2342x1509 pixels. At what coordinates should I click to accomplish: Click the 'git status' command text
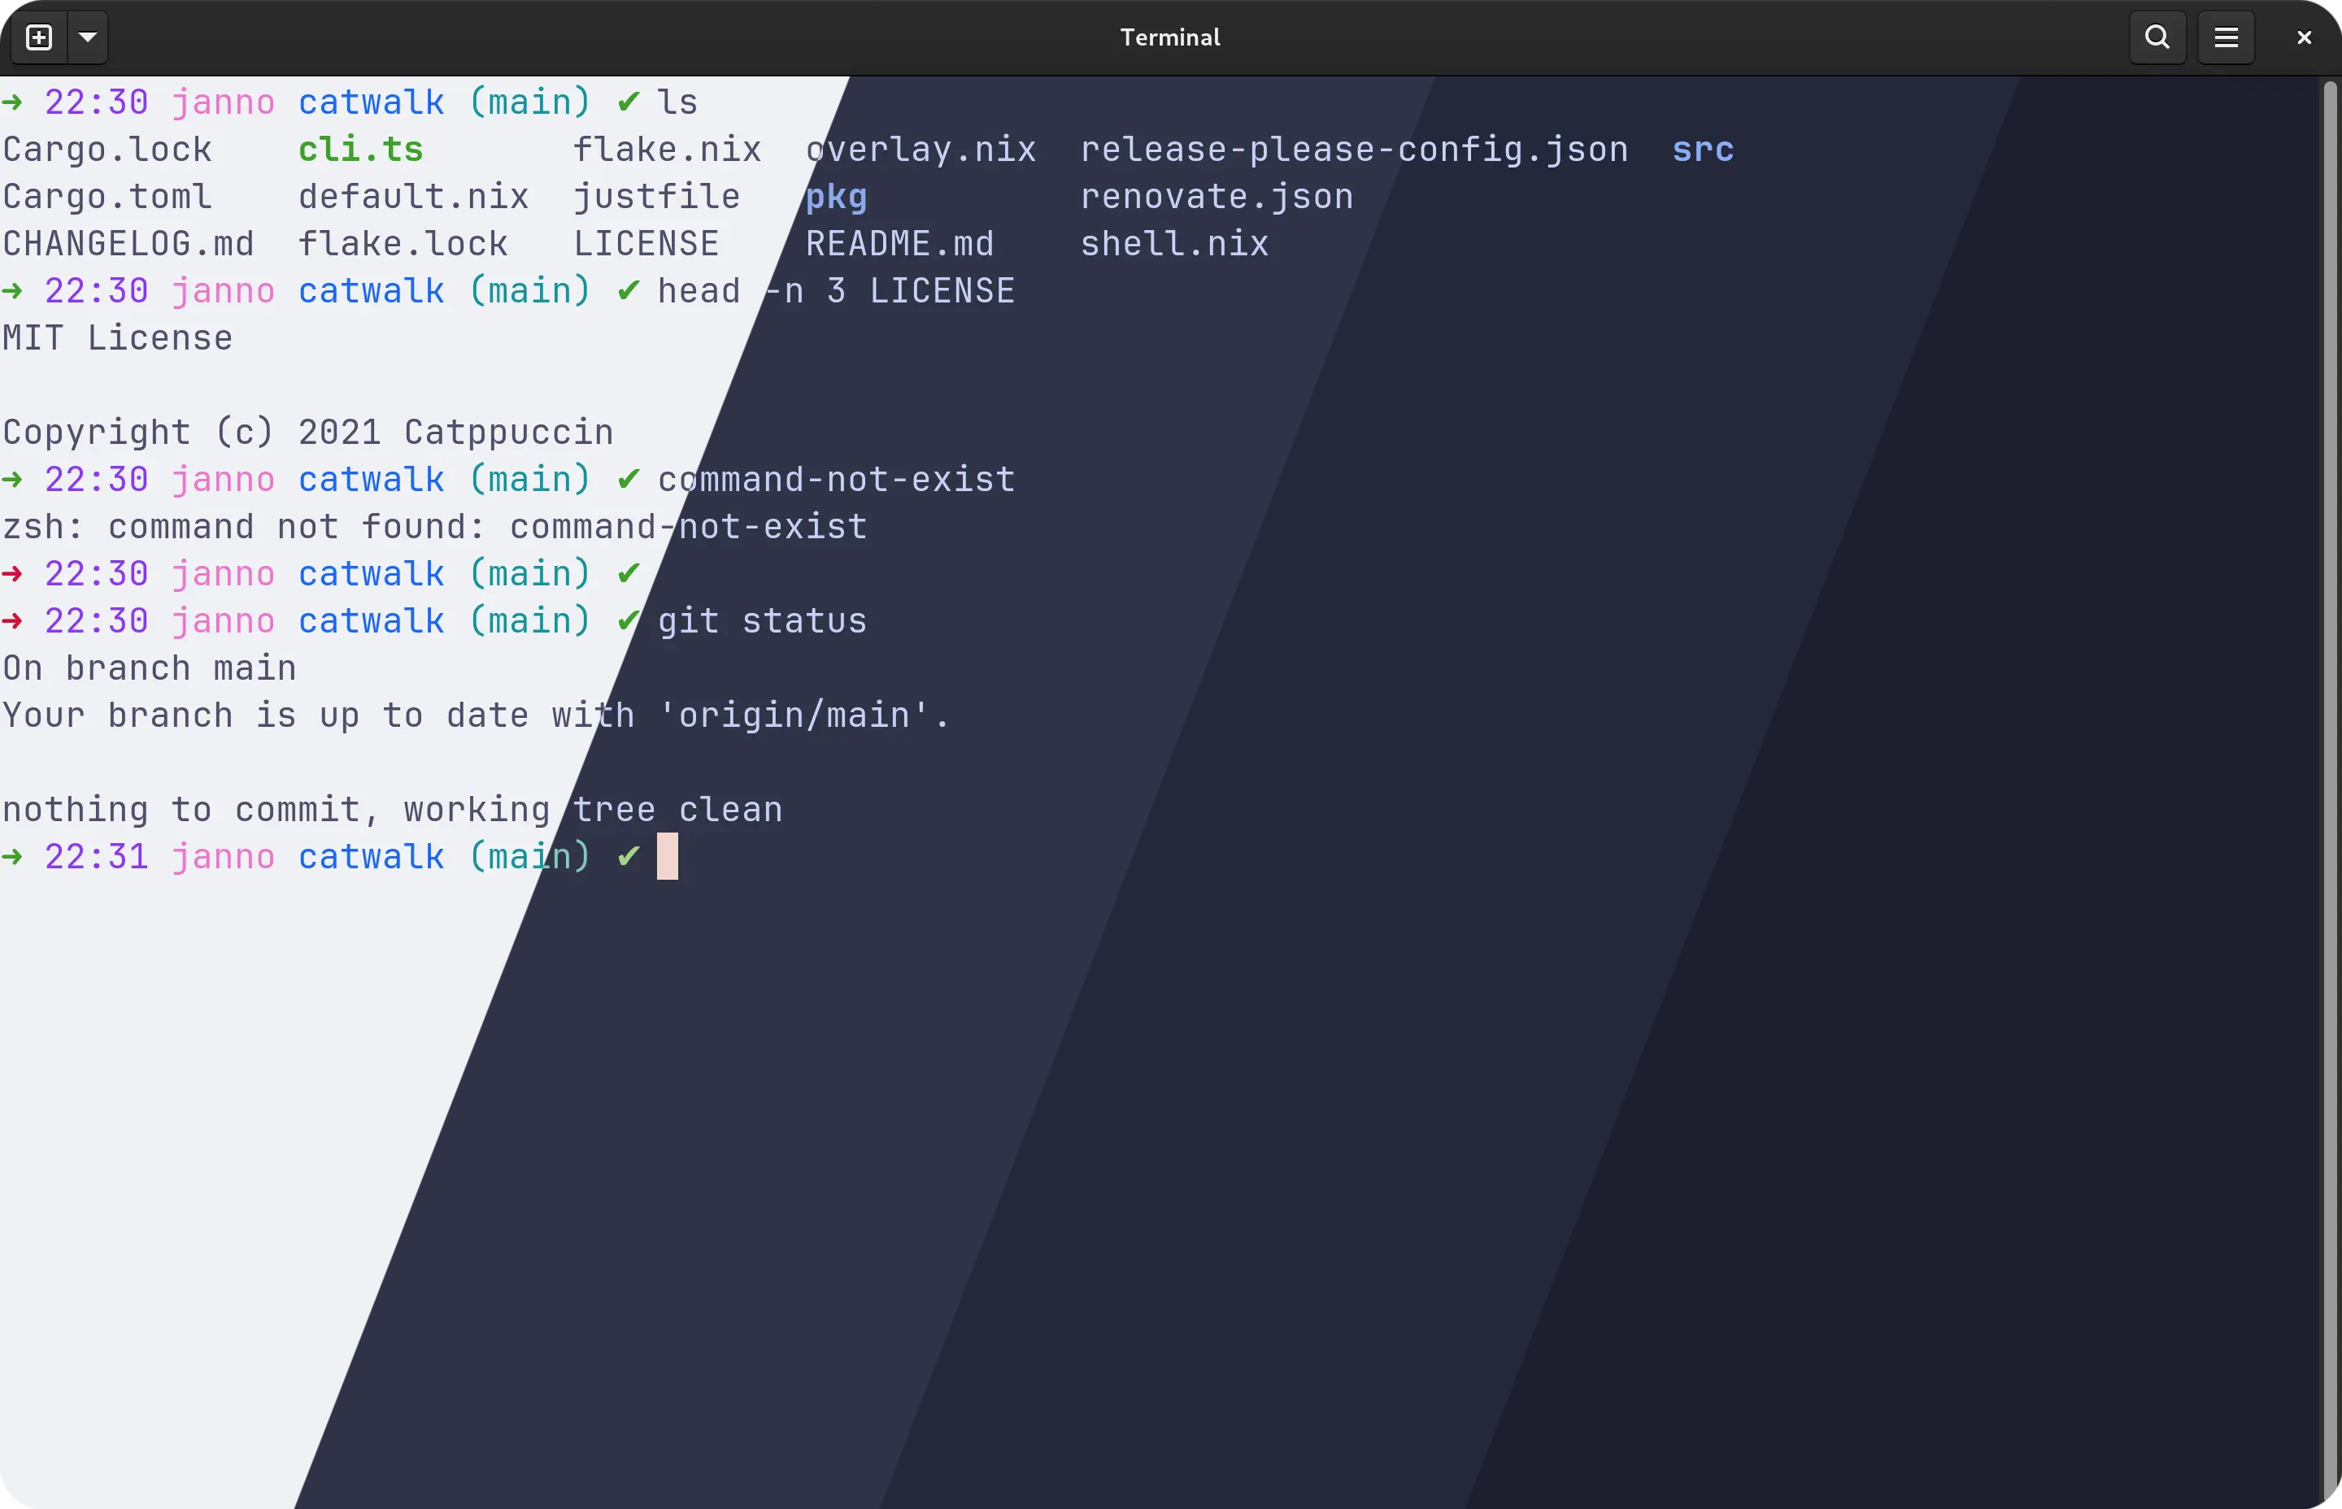(761, 621)
